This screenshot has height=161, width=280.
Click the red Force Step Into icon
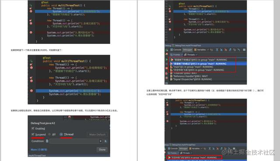pos(226,50)
